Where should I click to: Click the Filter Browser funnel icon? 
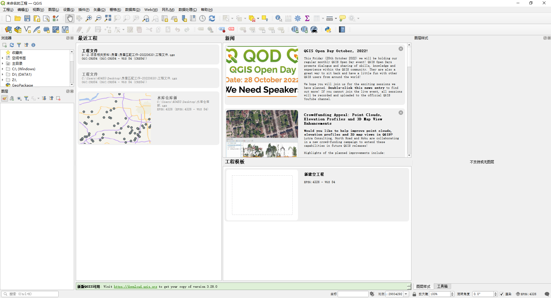pos(19,45)
